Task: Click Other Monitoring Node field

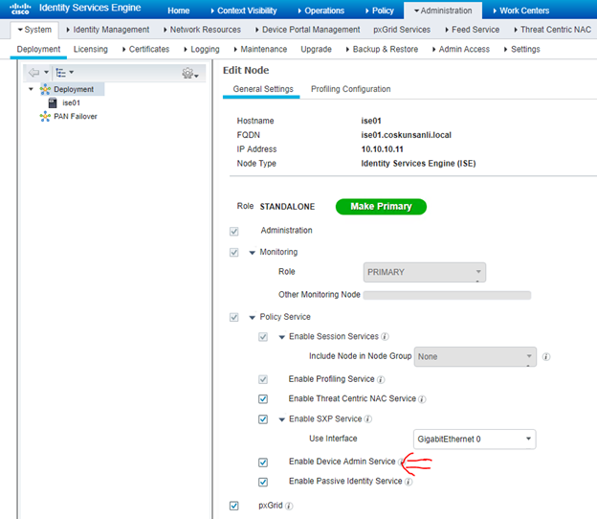Action: coord(447,295)
